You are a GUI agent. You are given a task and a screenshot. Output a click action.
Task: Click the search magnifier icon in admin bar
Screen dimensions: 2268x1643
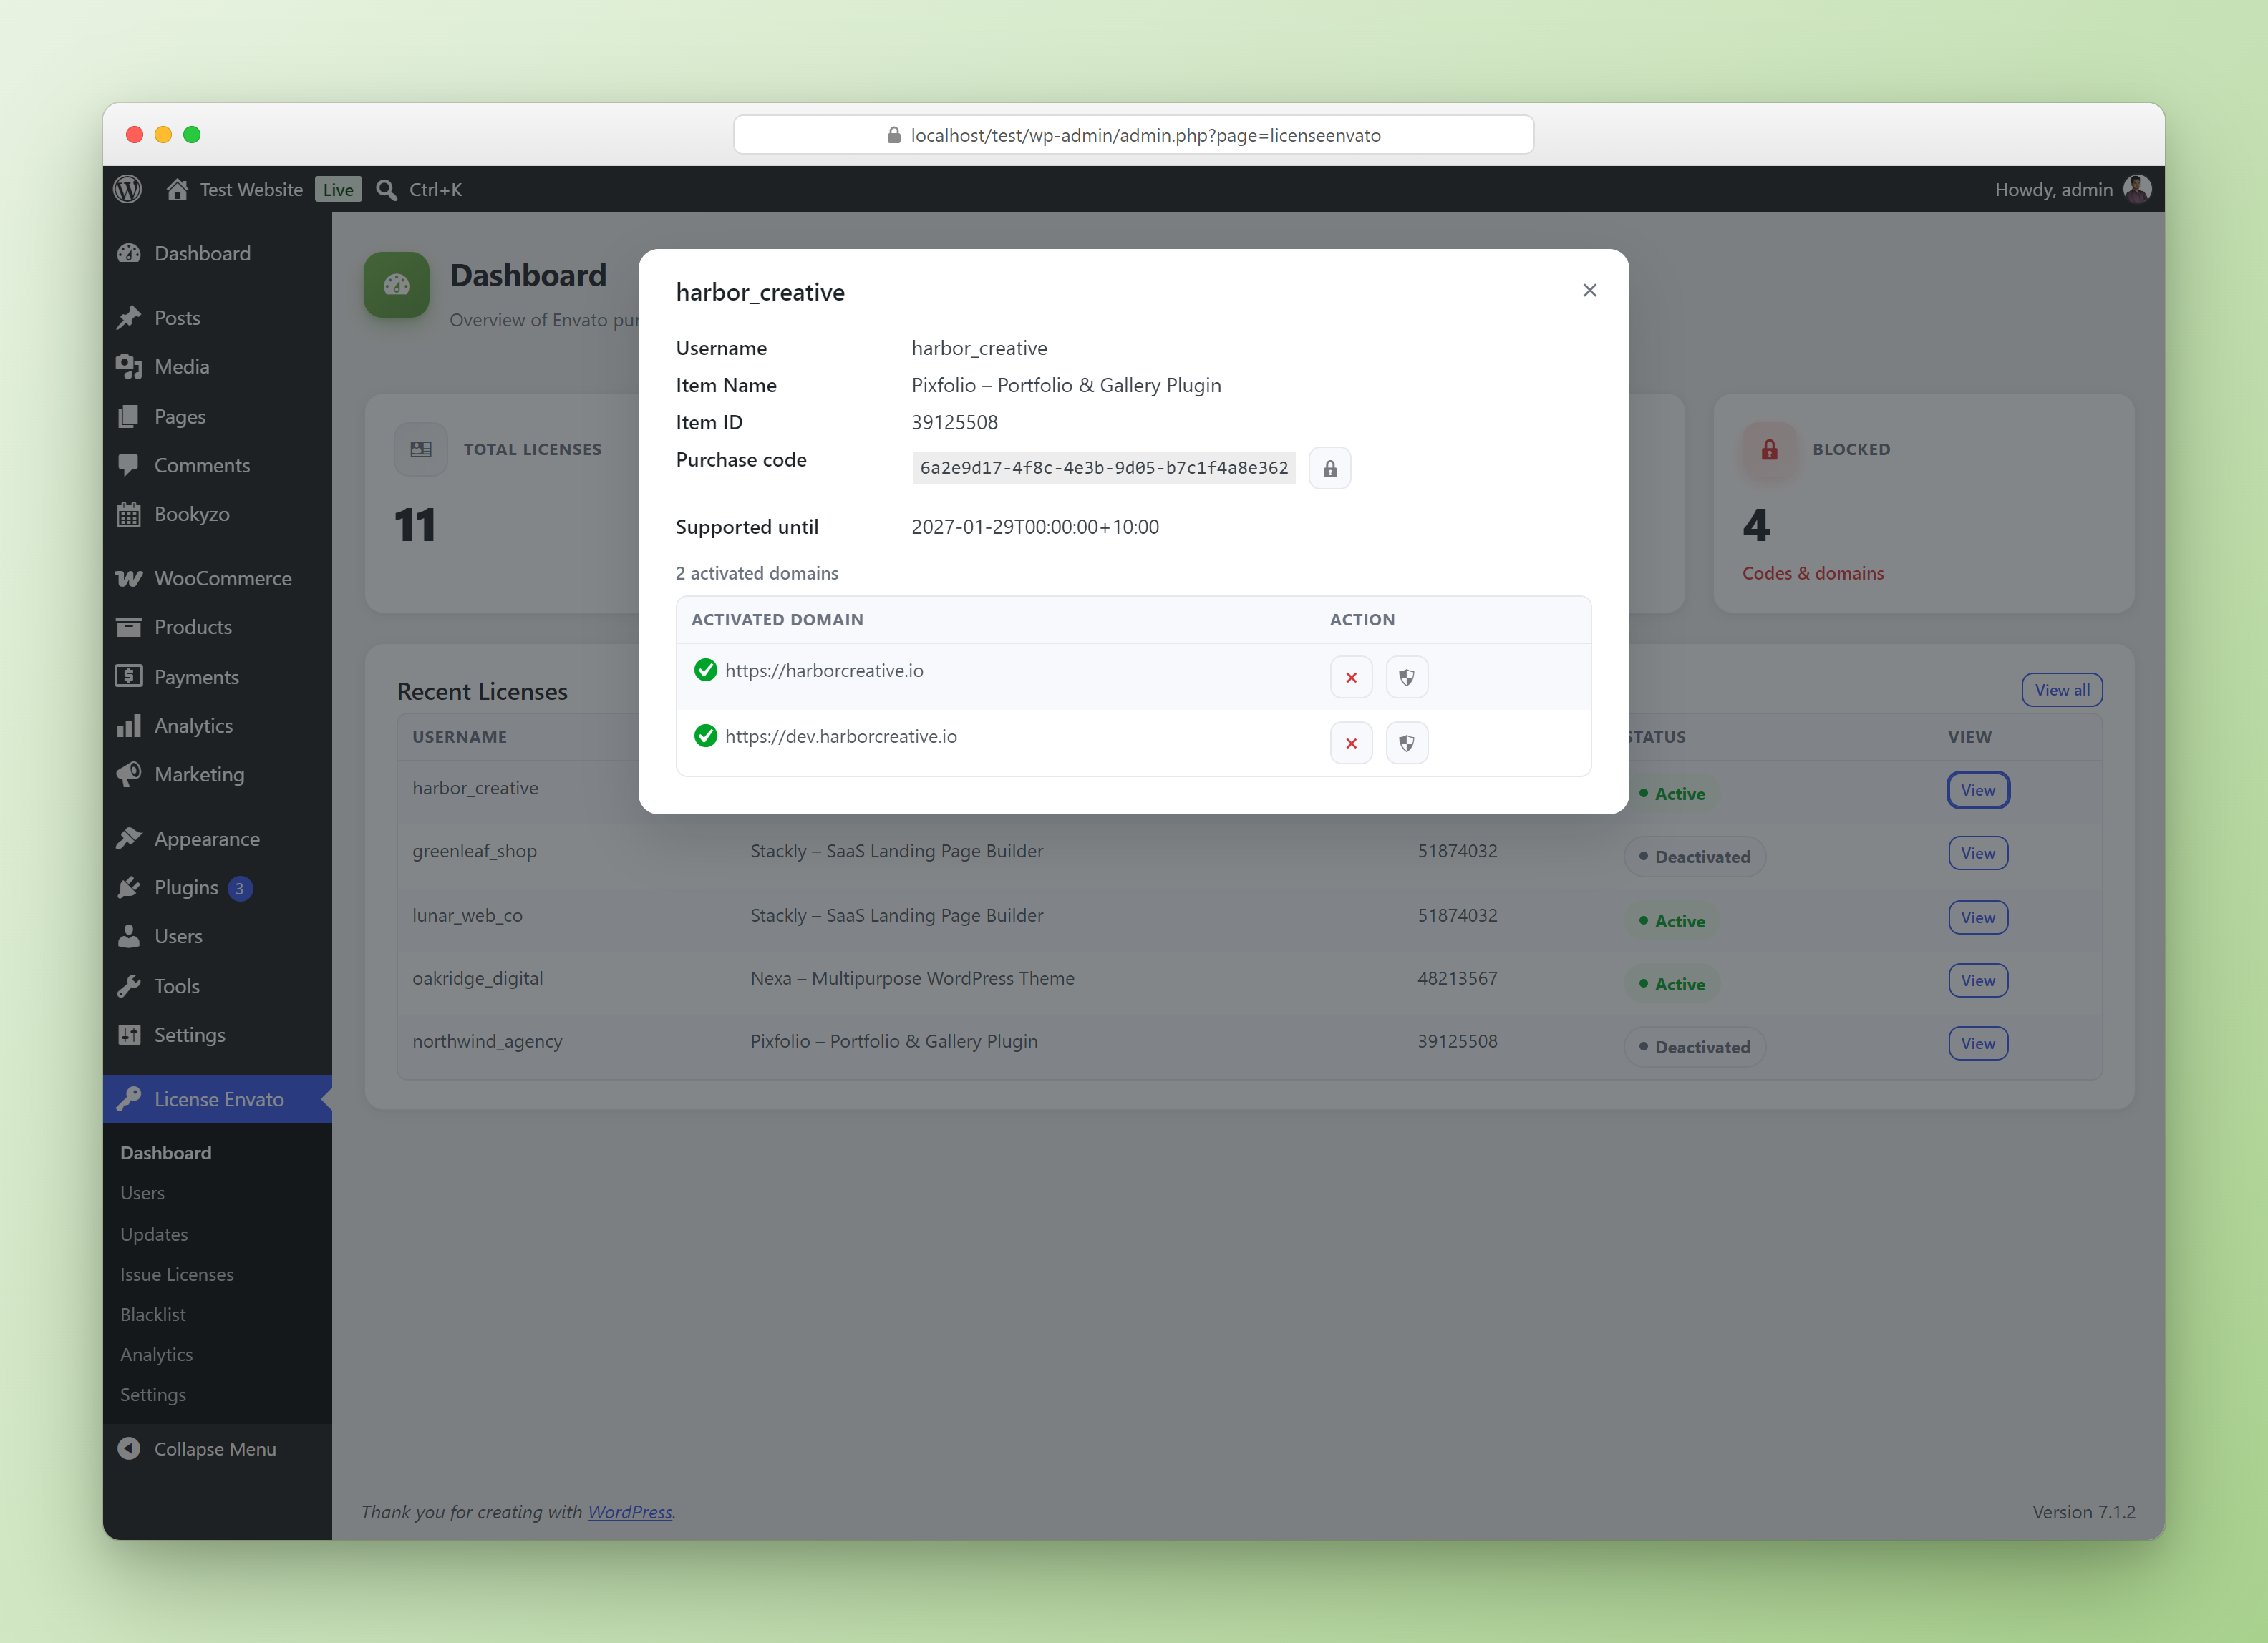(387, 190)
